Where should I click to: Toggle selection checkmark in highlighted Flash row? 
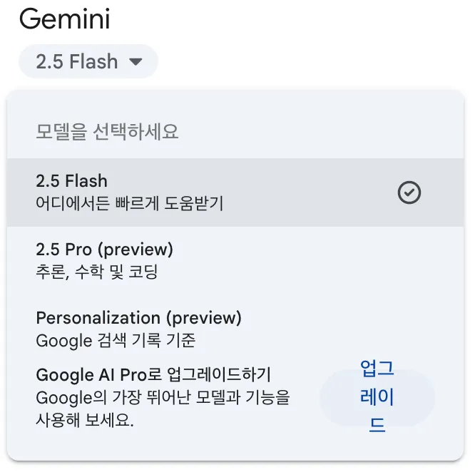pos(409,193)
